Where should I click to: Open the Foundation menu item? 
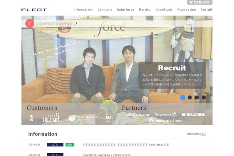pyautogui.click(x=186, y=9)
